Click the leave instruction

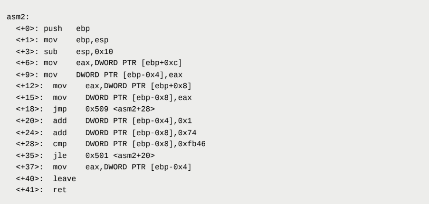point(64,179)
